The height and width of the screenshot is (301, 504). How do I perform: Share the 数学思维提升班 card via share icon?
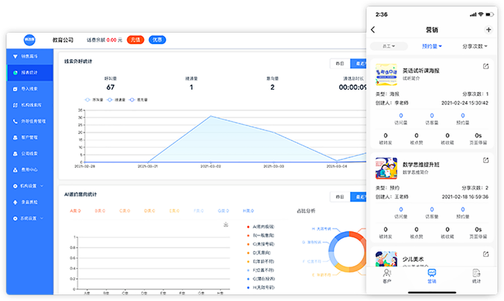point(486,160)
